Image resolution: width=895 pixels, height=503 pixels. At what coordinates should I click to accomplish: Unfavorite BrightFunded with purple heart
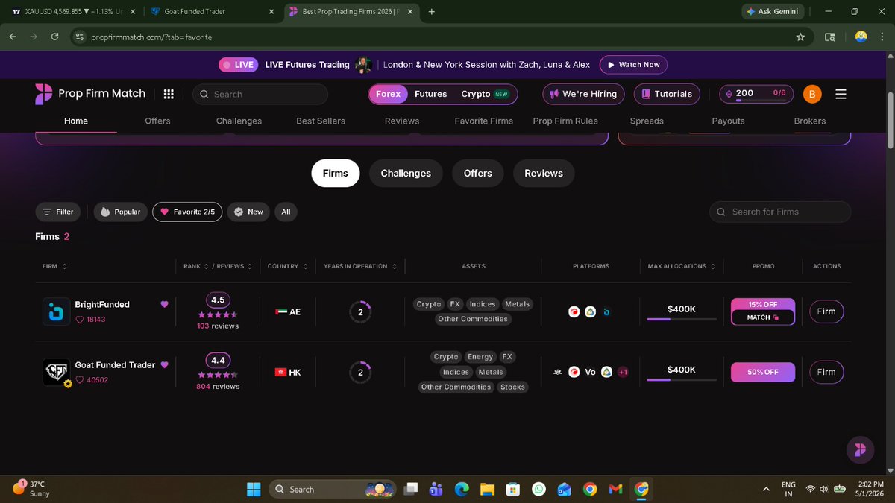[x=165, y=304]
